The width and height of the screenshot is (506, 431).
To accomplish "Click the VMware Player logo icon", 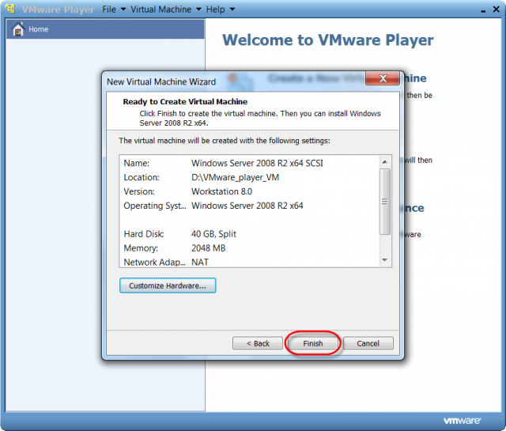I will (x=10, y=9).
